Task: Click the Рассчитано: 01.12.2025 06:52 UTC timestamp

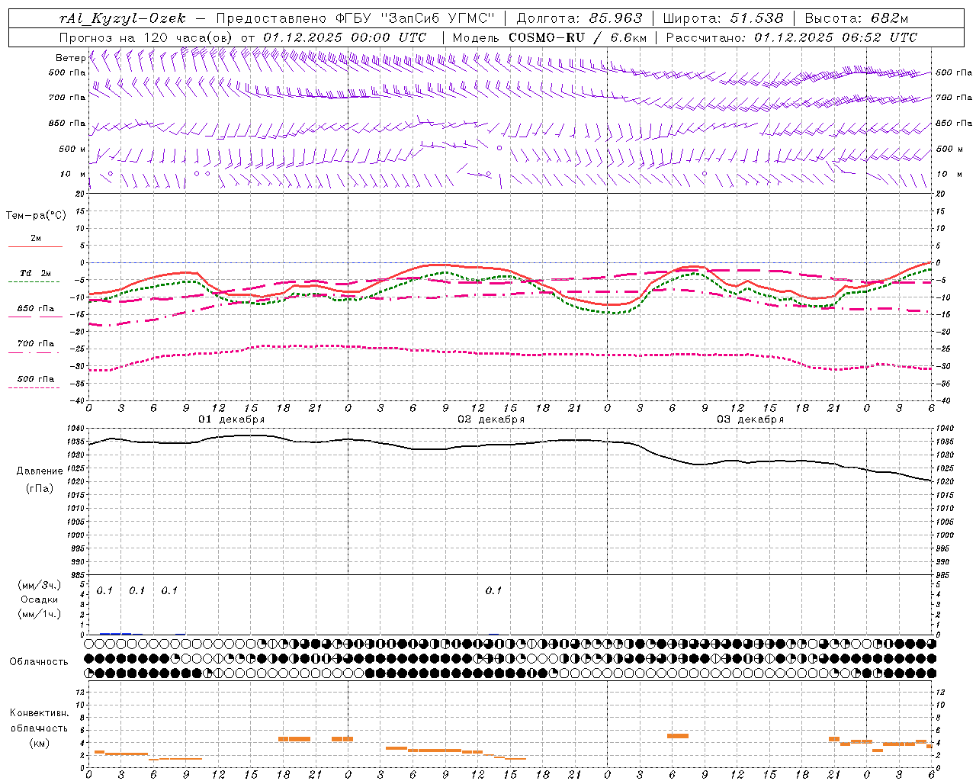Action: tap(791, 37)
